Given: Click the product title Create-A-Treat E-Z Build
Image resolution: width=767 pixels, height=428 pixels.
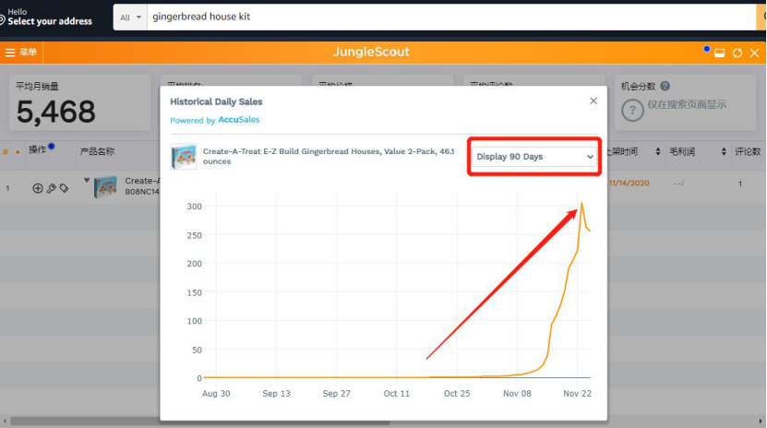Looking at the screenshot, I should 329,156.
